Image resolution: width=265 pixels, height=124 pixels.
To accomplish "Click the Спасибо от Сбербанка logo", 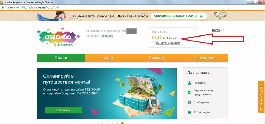I will 59,37.
